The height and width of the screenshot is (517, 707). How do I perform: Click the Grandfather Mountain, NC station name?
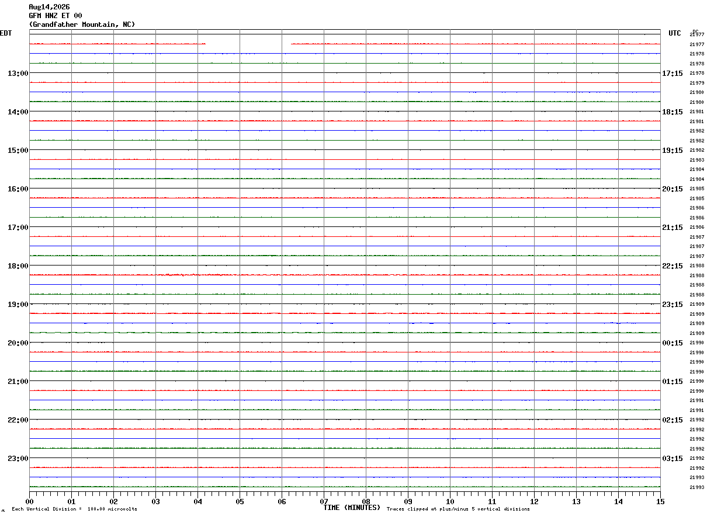pyautogui.click(x=82, y=25)
